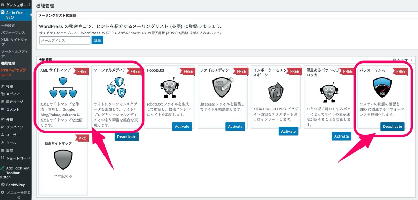Activate the インポーター & エクスポーター feature
This screenshot has width=418, height=200.
(x=288, y=131)
